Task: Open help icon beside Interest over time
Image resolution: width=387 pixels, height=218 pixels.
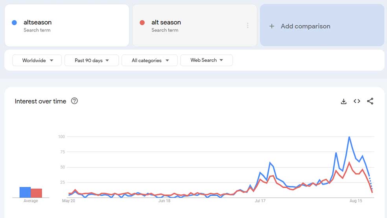Action: click(74, 101)
